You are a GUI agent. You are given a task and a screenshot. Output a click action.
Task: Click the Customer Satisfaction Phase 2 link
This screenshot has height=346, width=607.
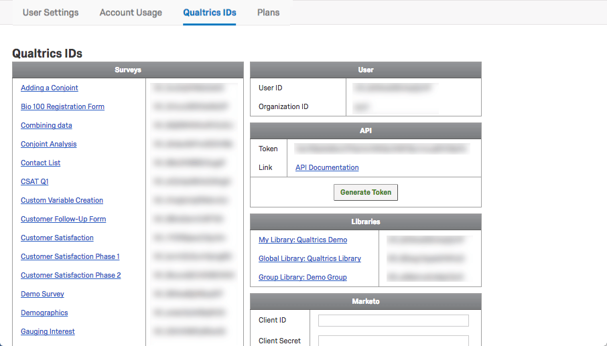pos(70,275)
